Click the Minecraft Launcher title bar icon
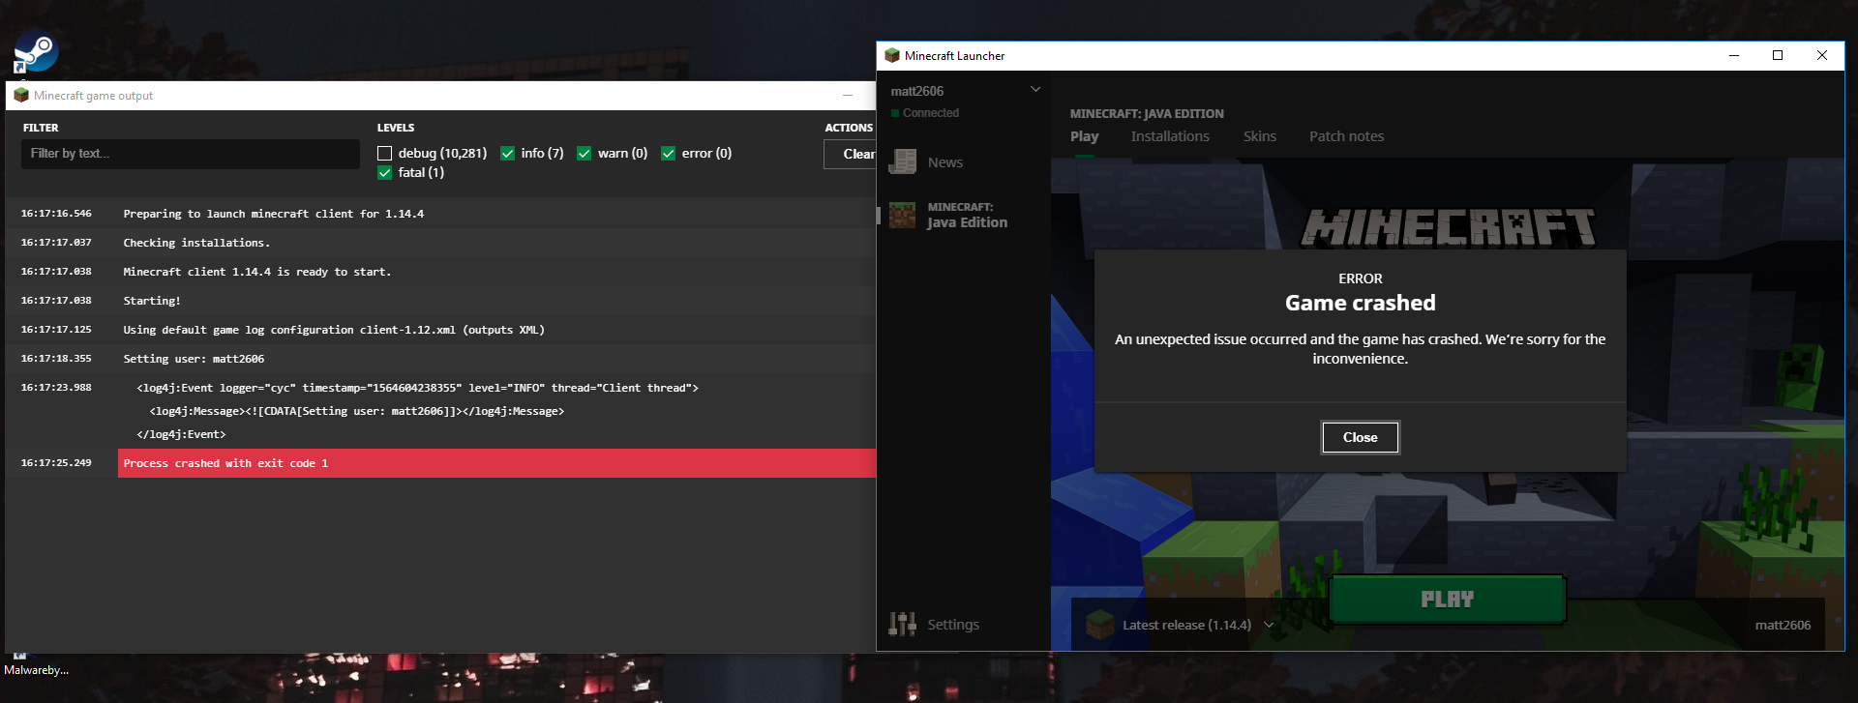This screenshot has height=703, width=1858. pyautogui.click(x=892, y=56)
